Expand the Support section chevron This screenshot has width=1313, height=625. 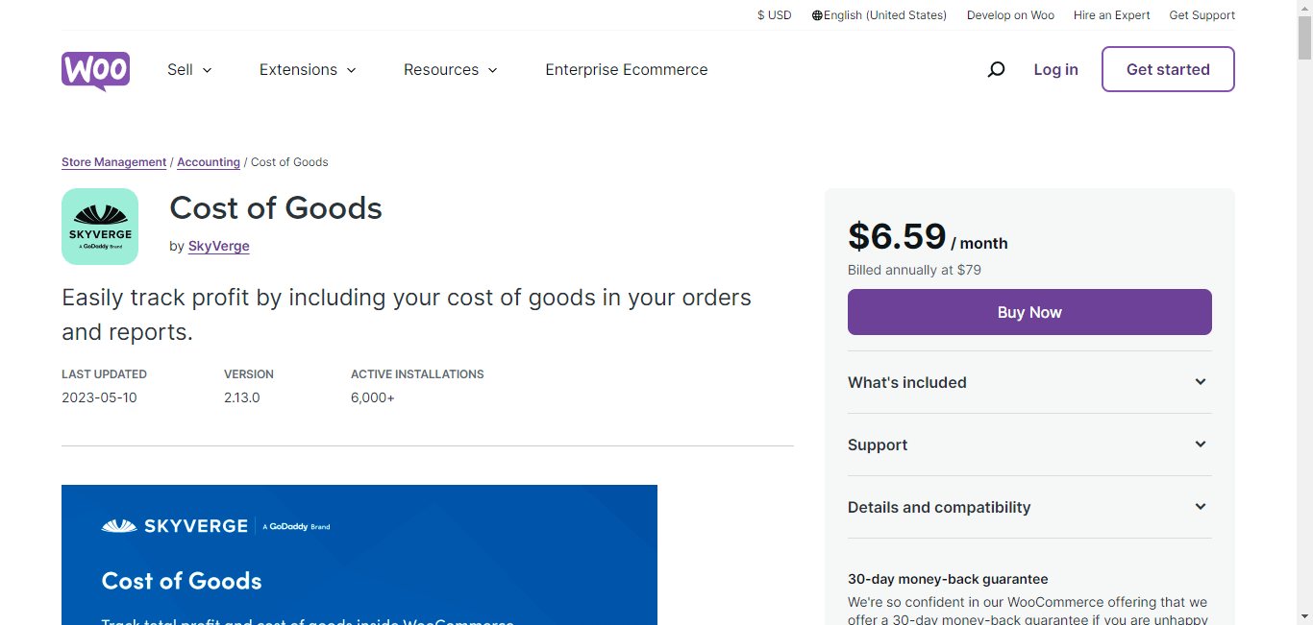tap(1201, 445)
